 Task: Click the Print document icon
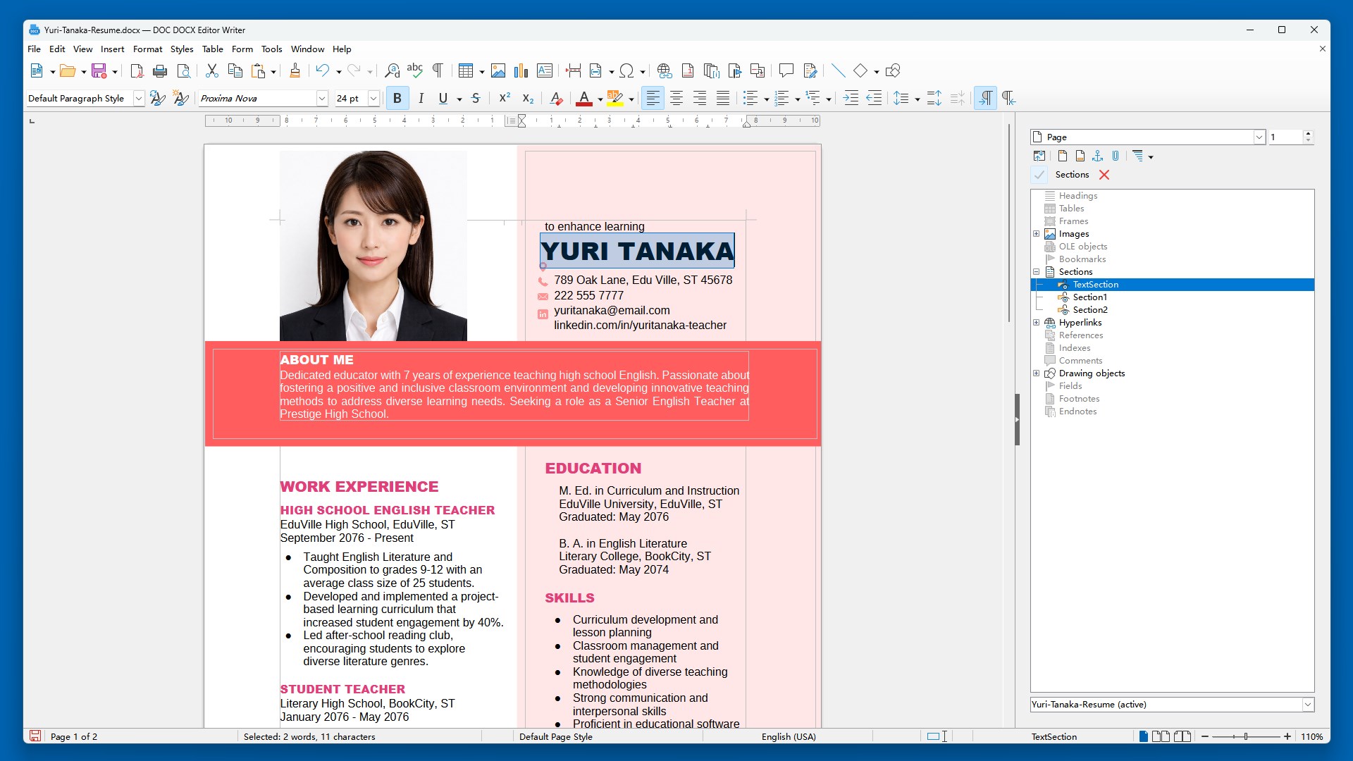(x=160, y=70)
